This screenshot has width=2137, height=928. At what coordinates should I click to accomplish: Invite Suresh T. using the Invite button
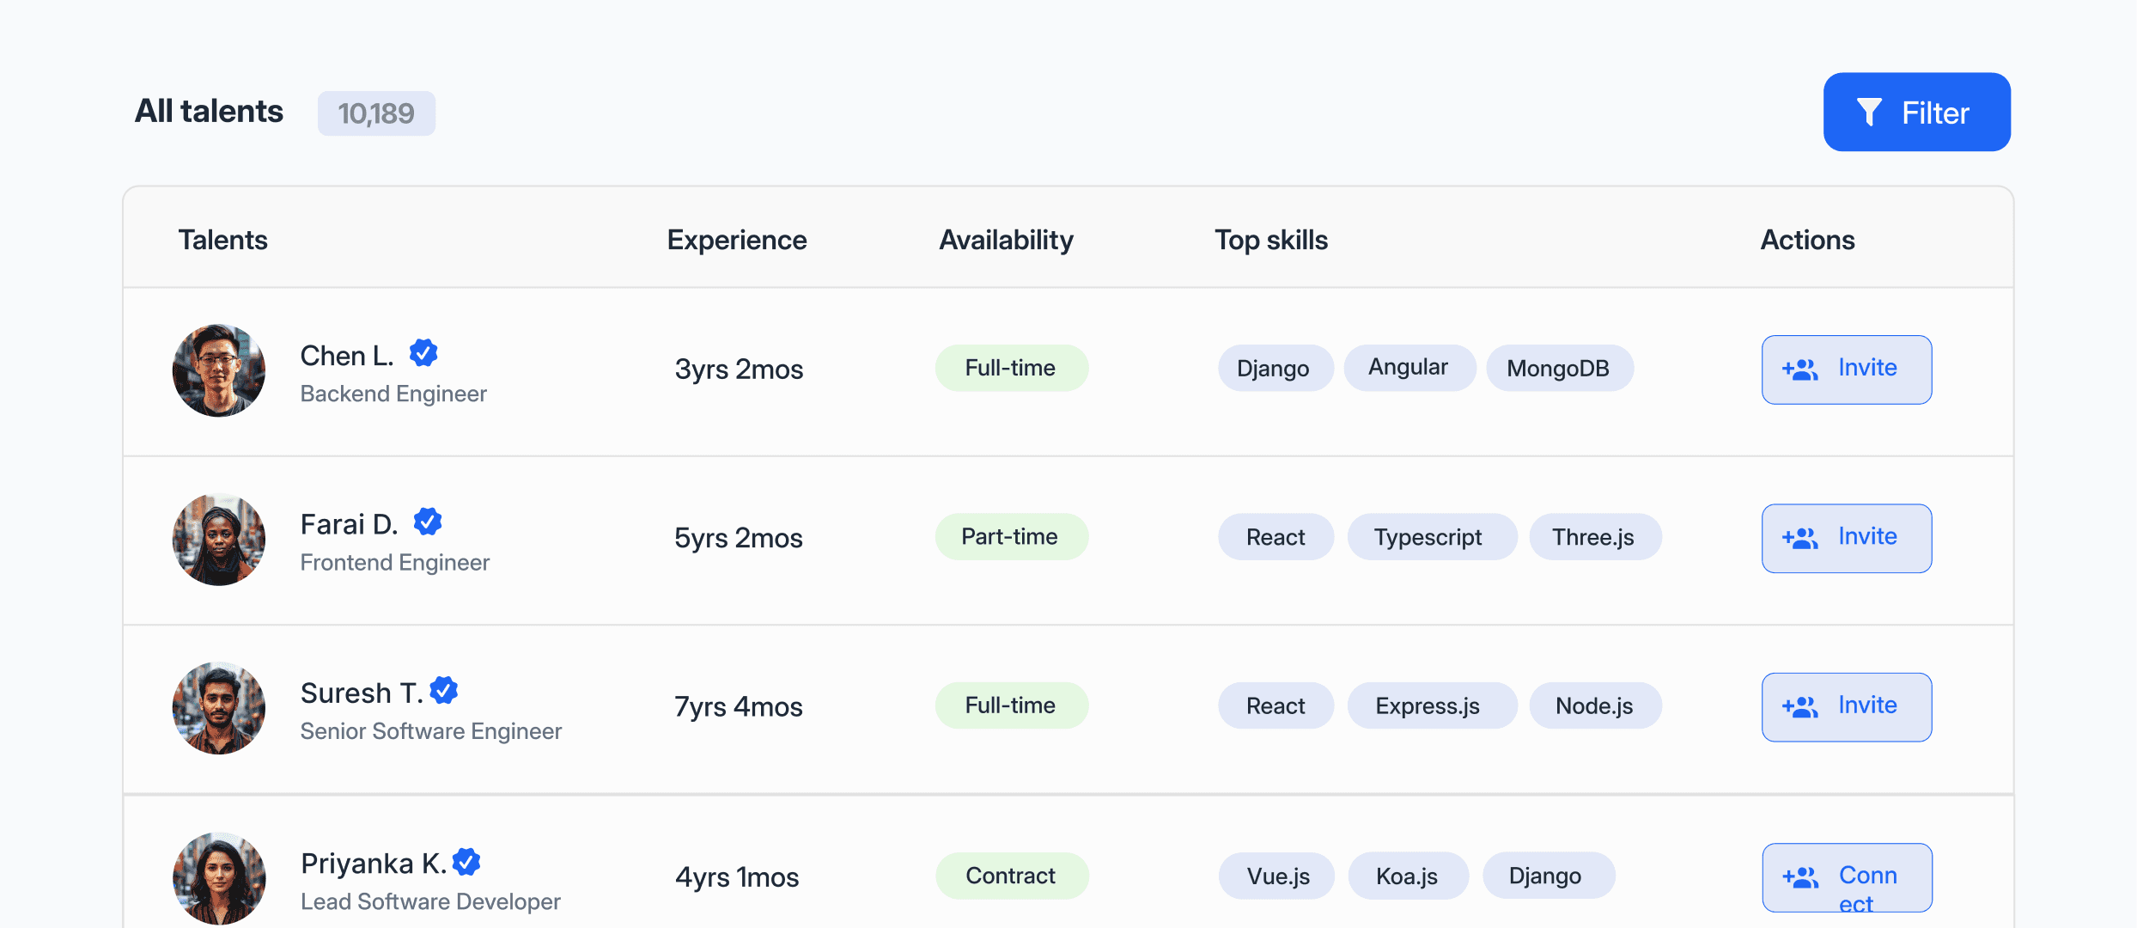[x=1847, y=707]
